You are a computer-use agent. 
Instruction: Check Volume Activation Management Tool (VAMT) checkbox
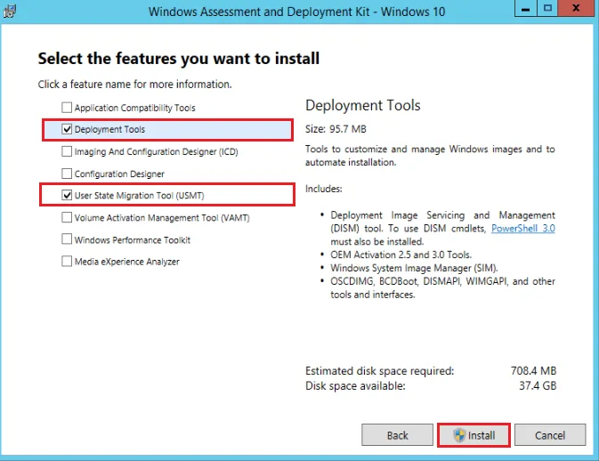point(67,217)
